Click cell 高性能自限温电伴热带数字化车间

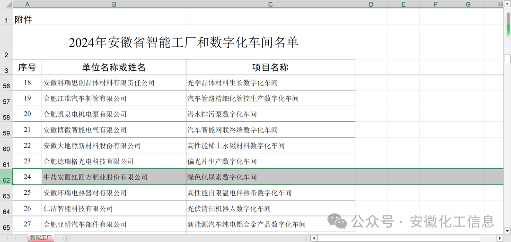pyautogui.click(x=271, y=193)
